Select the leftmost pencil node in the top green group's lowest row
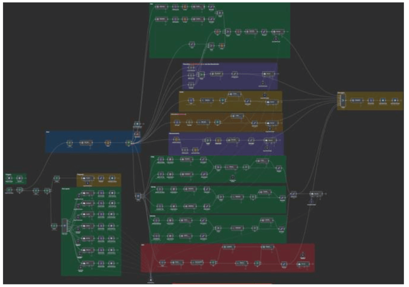This screenshot has width=409, height=287. (192, 45)
